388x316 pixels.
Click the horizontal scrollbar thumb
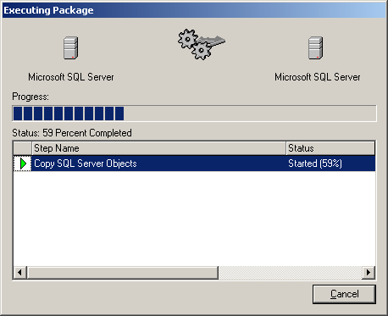coord(123,273)
